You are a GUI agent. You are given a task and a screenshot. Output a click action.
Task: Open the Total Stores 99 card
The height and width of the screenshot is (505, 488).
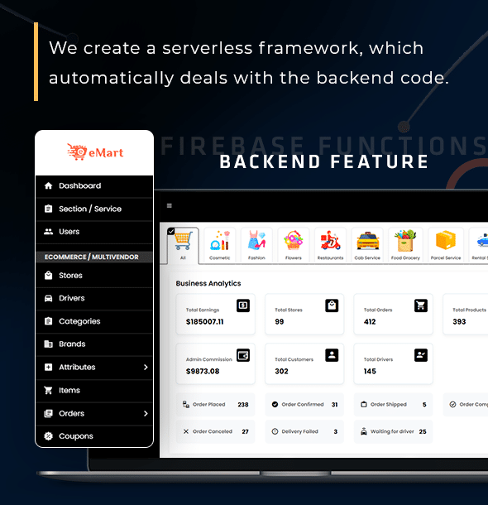(304, 314)
